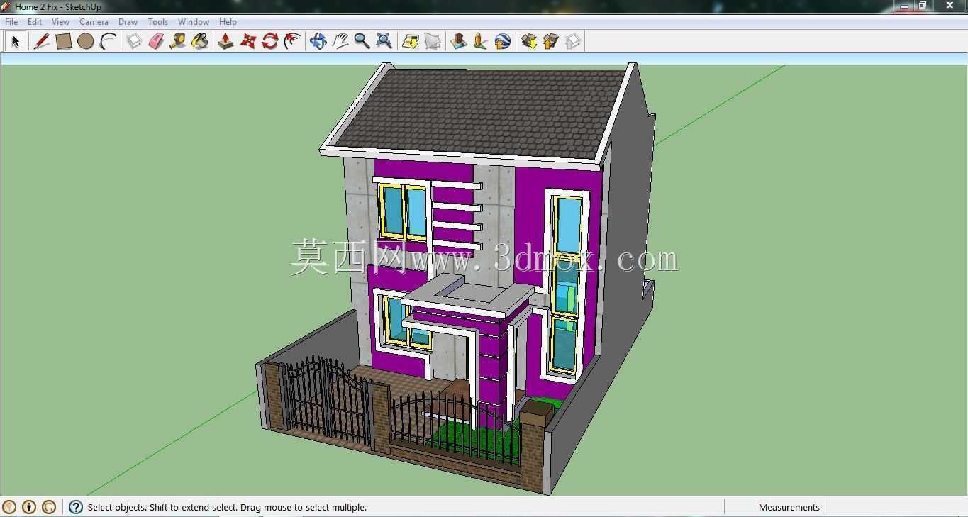This screenshot has width=968, height=517.
Task: Open the Draw menu
Action: tap(128, 22)
